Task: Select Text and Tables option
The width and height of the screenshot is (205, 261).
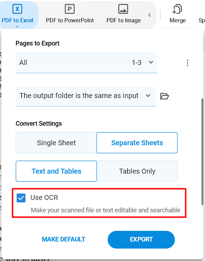Action: (x=56, y=171)
